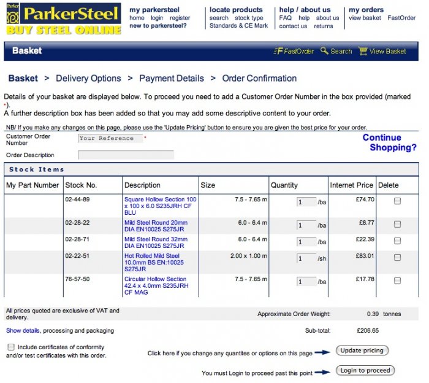Click the Internet Price column header
This screenshot has width=429, height=383.
coord(352,185)
